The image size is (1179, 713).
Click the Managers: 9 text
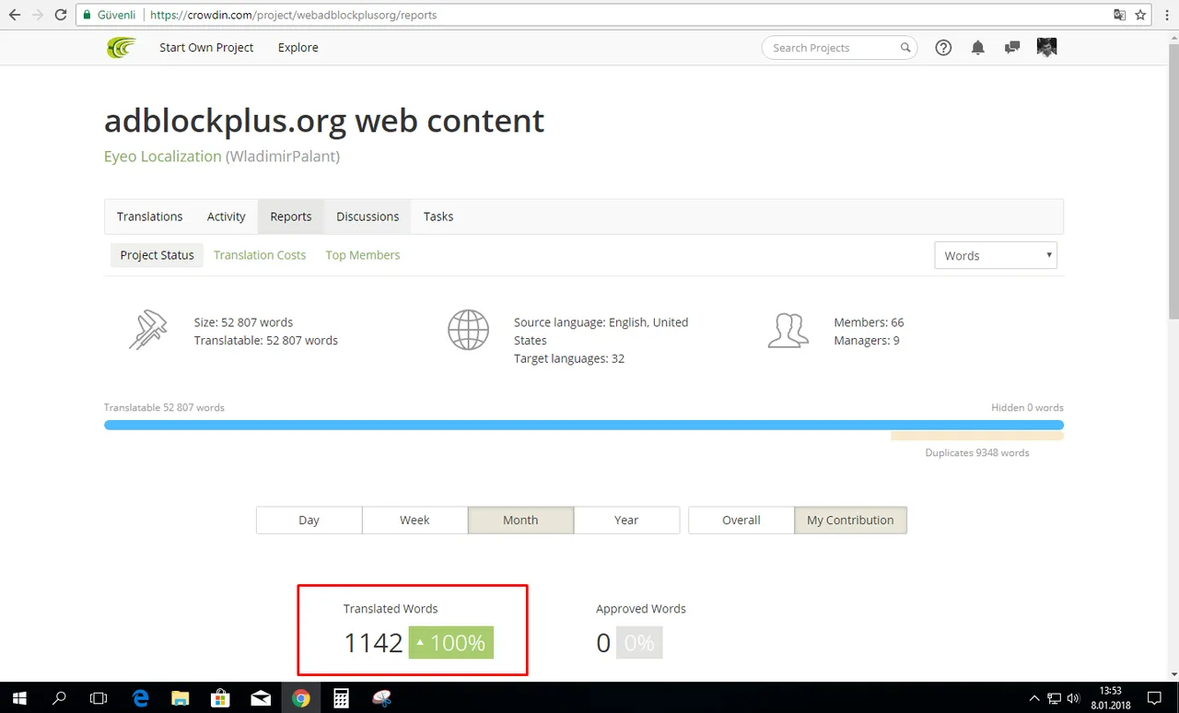pos(867,340)
